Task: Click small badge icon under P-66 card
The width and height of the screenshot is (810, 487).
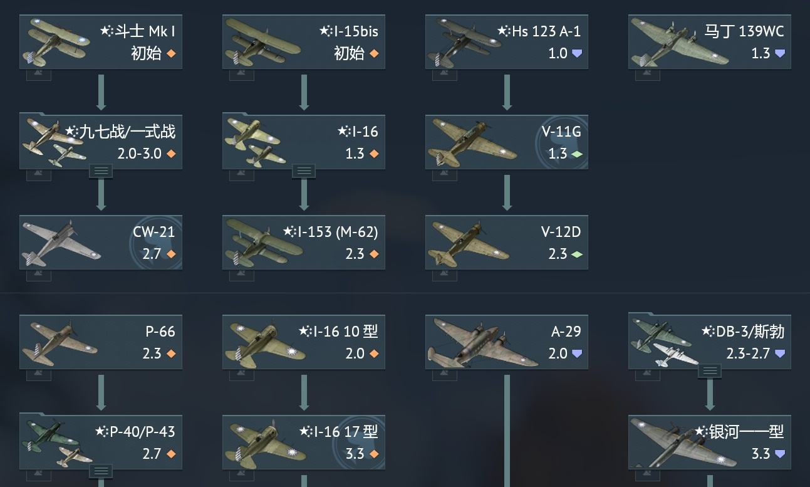Action: point(39,374)
